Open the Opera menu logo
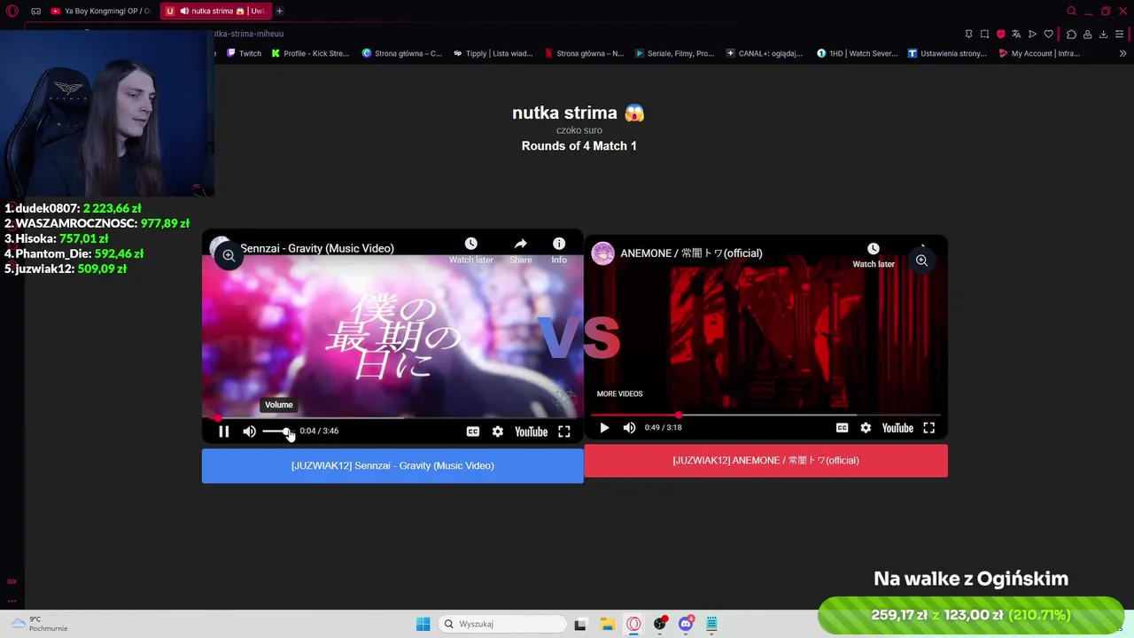 (x=12, y=11)
